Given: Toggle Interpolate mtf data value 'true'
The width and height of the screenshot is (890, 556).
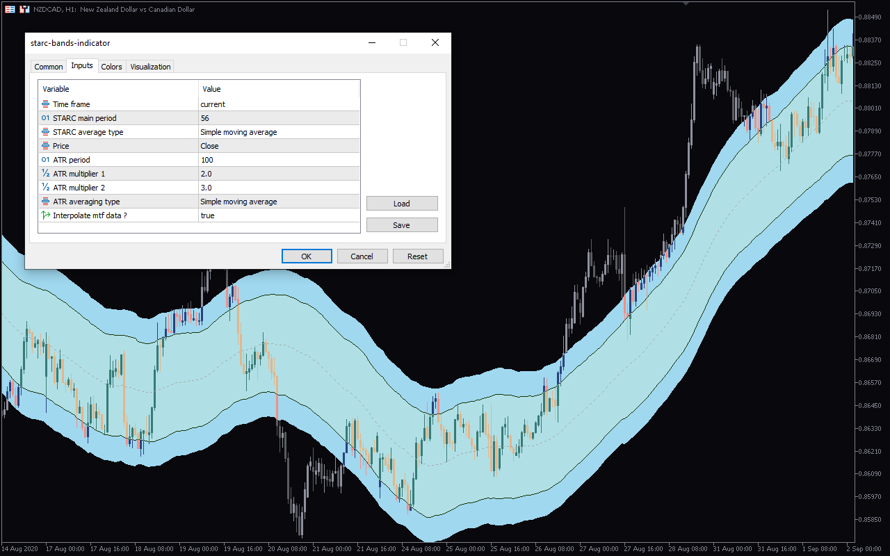Looking at the screenshot, I should [279, 215].
